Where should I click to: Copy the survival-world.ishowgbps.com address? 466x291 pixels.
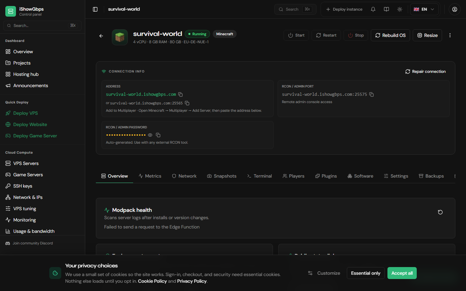180,94
